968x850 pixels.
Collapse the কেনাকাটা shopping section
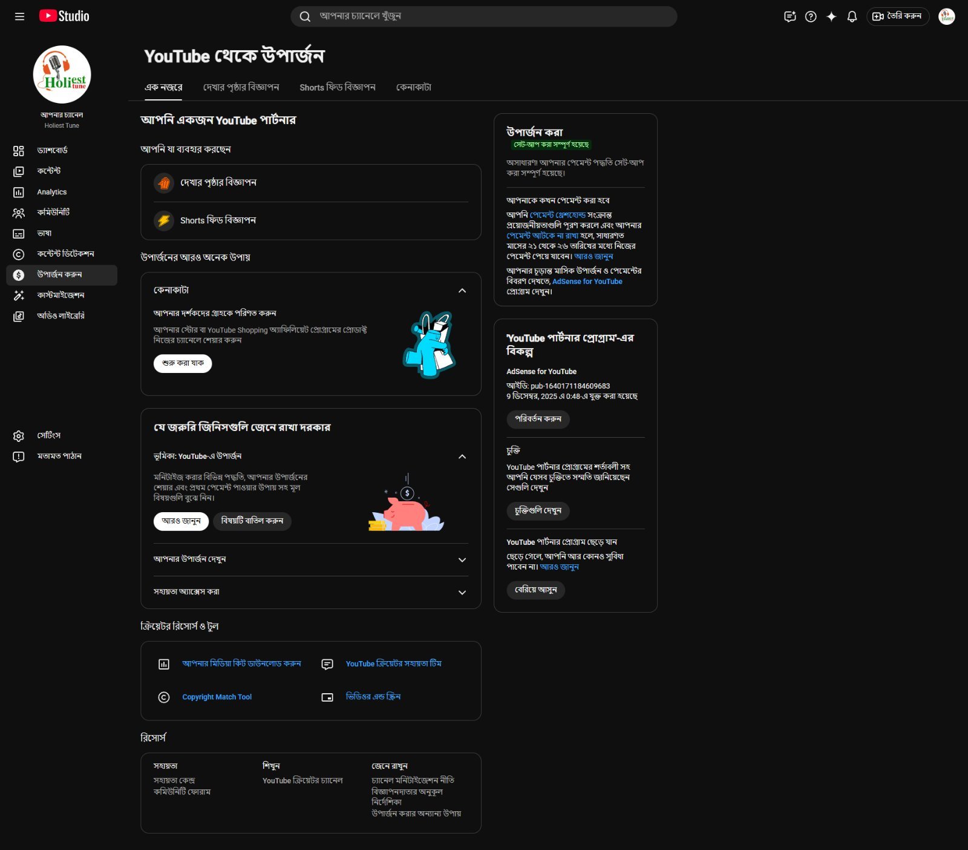coord(462,291)
